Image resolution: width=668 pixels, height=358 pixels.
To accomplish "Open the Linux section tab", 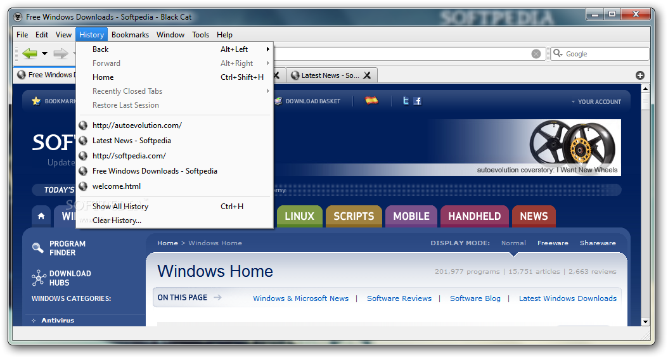I will click(x=300, y=216).
